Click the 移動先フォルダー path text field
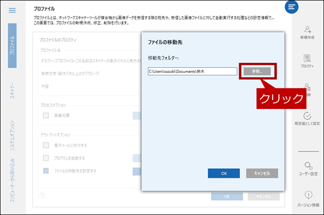The width and height of the screenshot is (324, 215). point(190,71)
